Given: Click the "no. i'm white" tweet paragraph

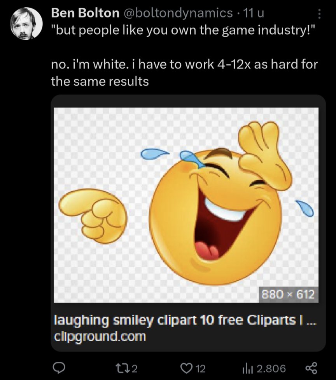Looking at the screenshot, I should (x=184, y=73).
